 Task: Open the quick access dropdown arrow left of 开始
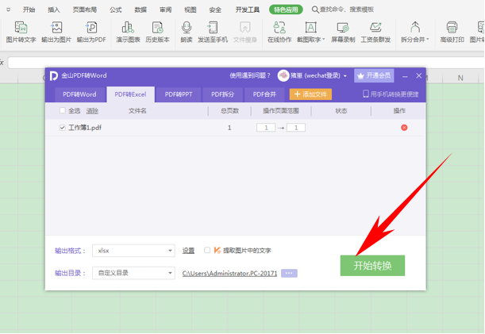click(x=9, y=10)
